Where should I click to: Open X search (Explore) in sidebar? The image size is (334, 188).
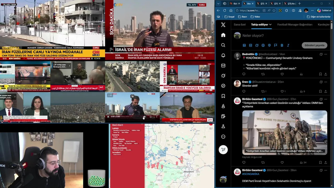click(223, 45)
